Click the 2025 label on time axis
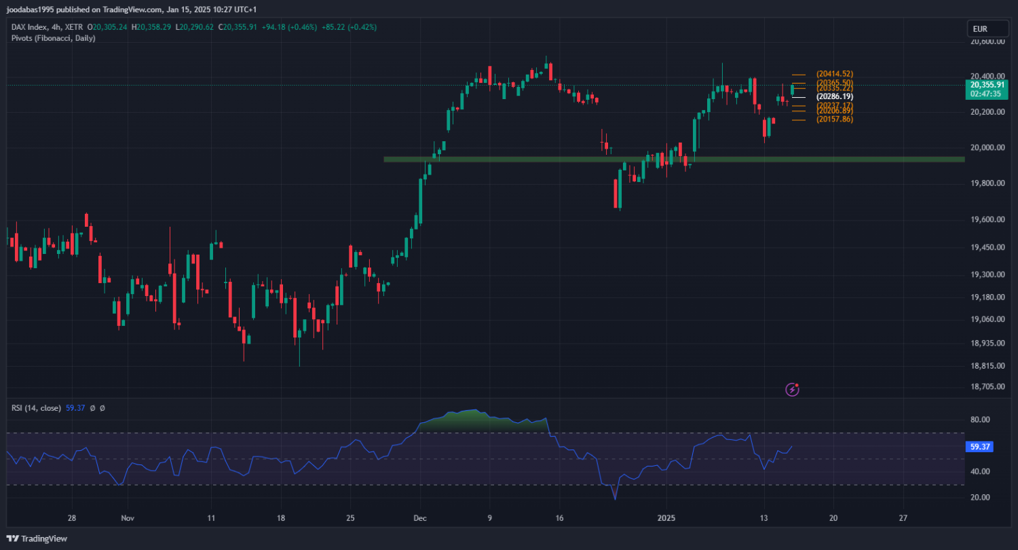The height and width of the screenshot is (550, 1018). pyautogui.click(x=666, y=517)
